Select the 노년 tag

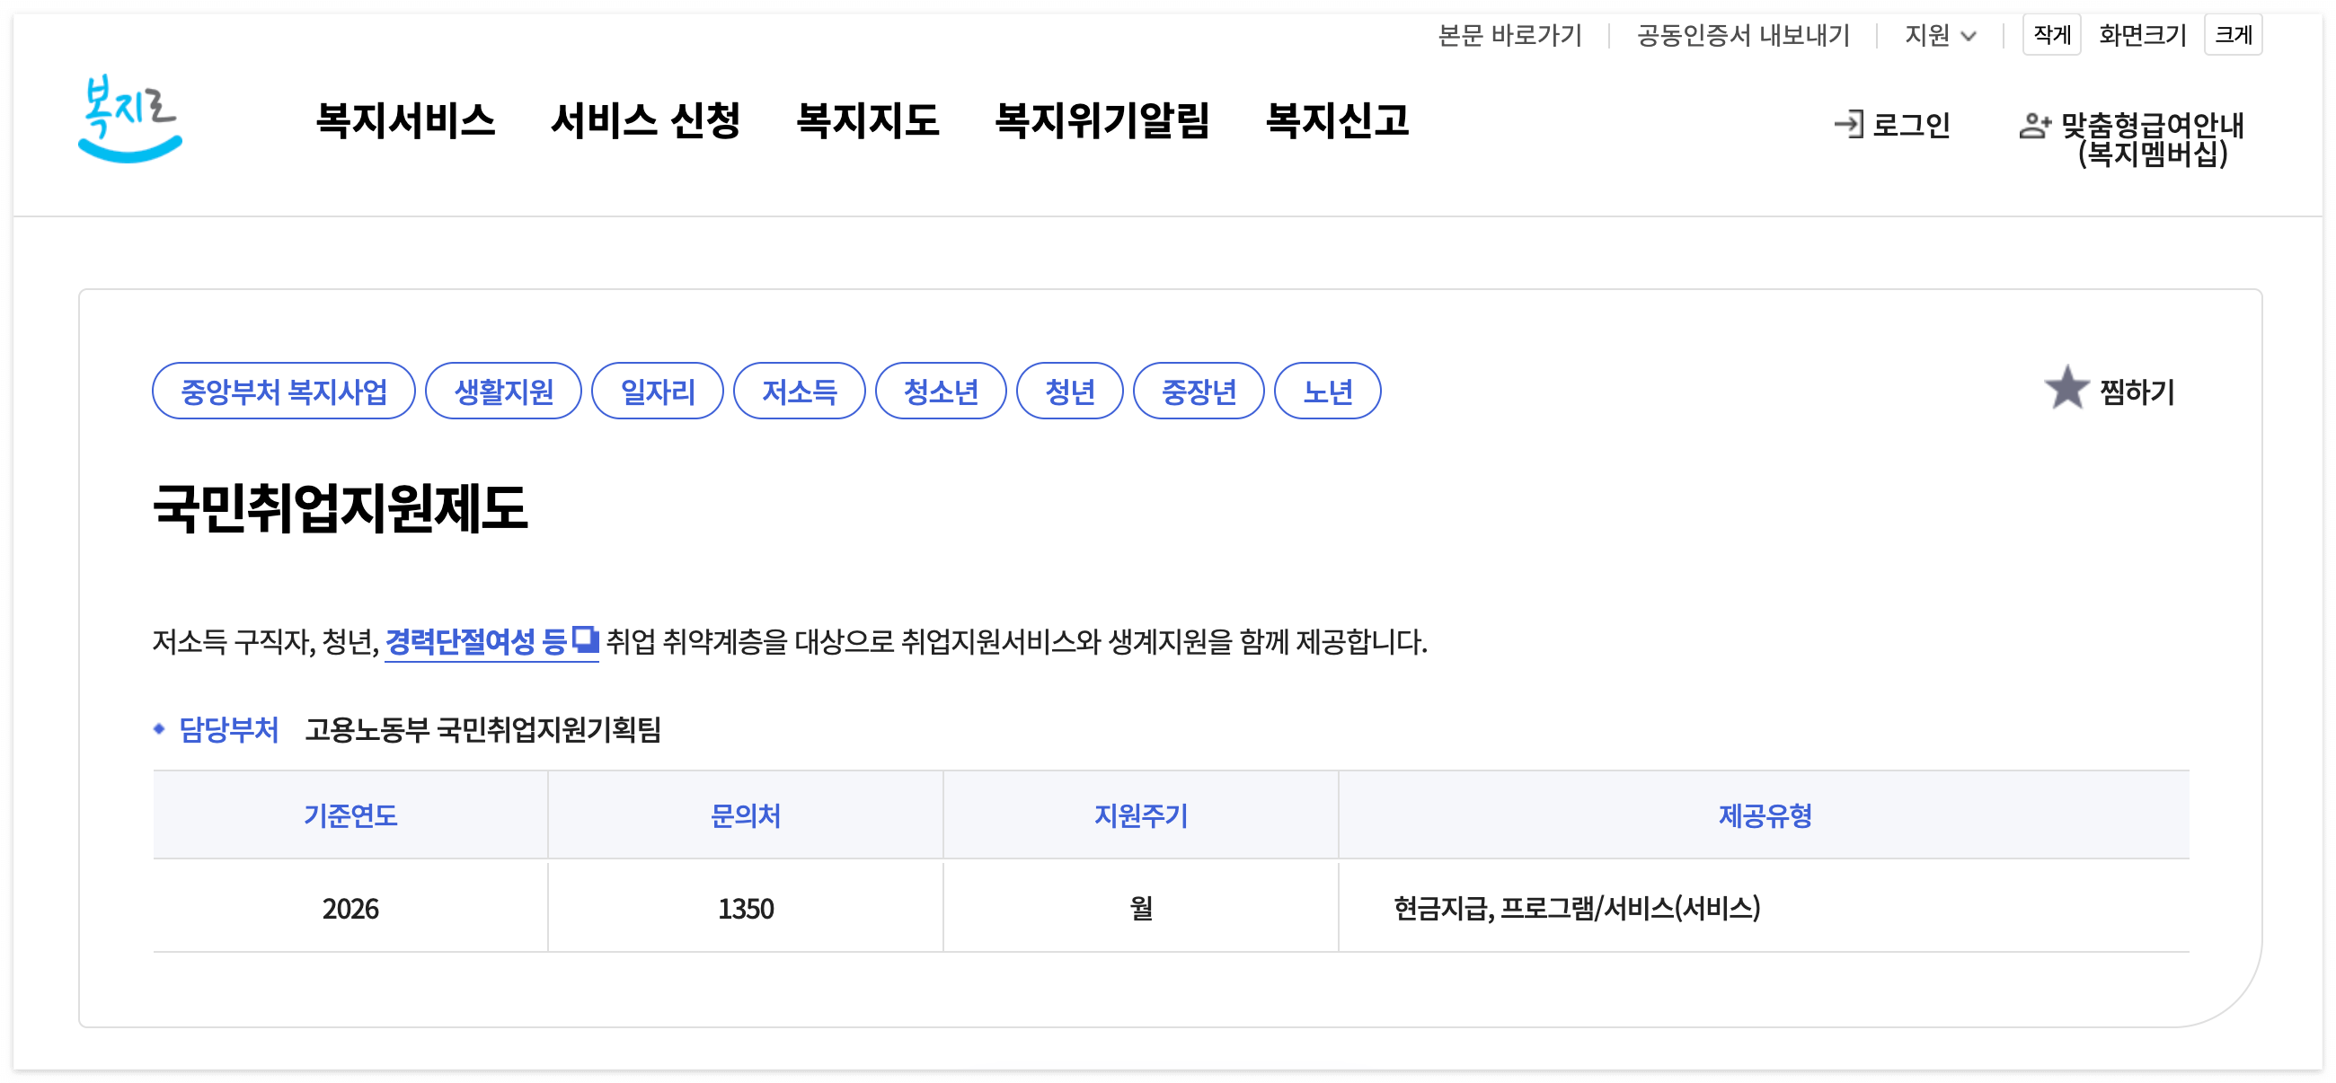click(1327, 392)
